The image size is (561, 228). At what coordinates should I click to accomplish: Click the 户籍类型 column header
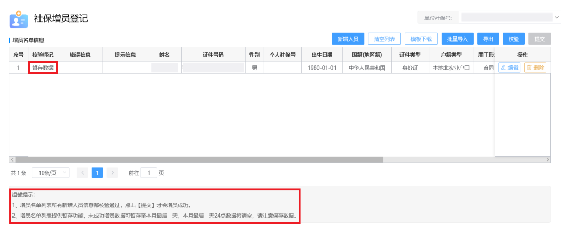(x=451, y=55)
